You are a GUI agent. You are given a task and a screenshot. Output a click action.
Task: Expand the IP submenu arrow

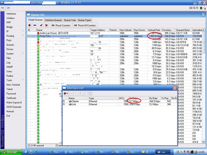(23, 31)
